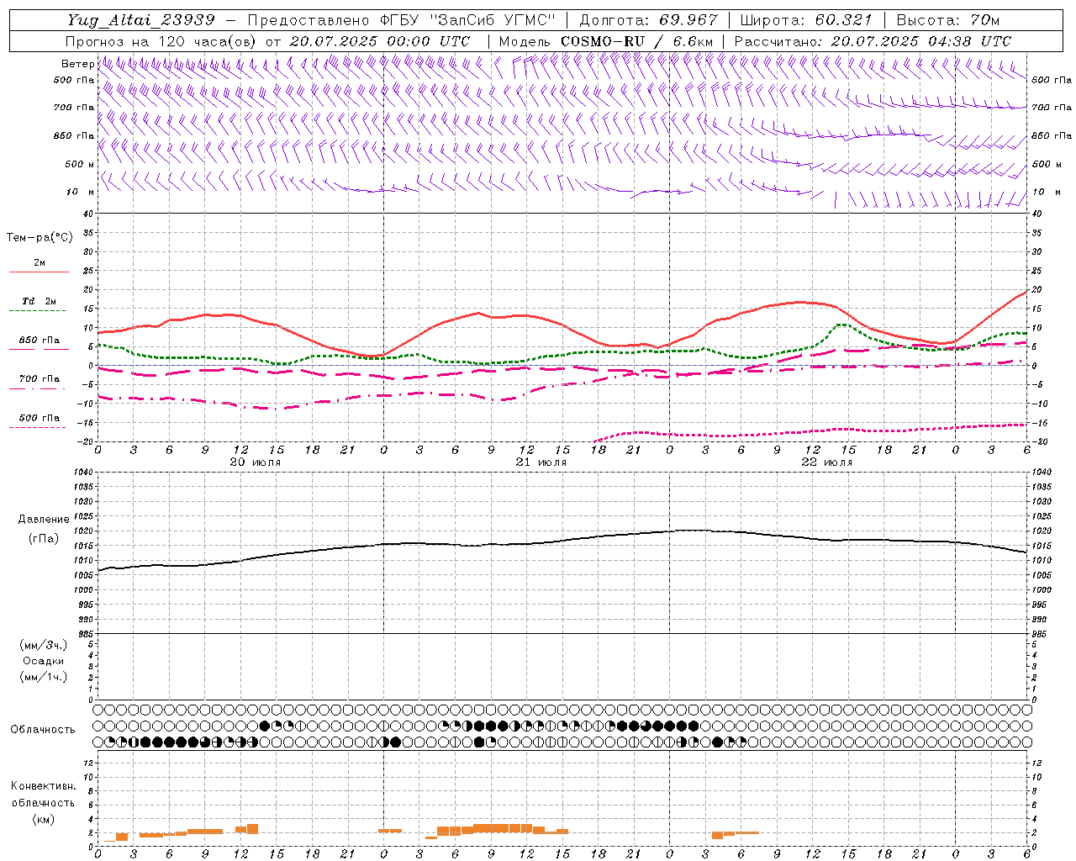Select the Осадки precipitation label
Screen dimensions: 1076x861
click(44, 661)
